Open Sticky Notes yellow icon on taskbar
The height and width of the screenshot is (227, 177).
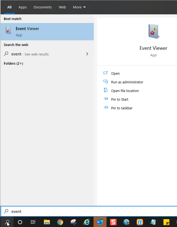click(166, 222)
